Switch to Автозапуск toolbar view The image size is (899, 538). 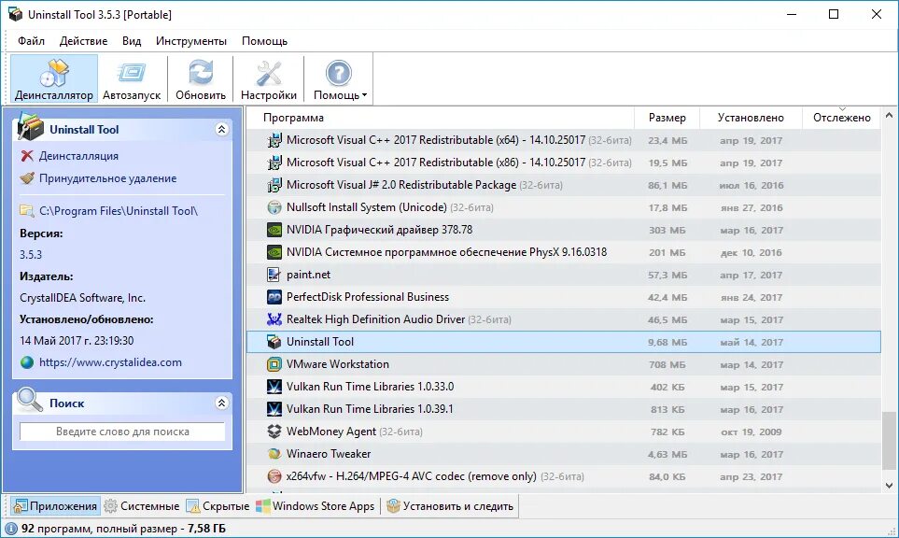(x=132, y=79)
